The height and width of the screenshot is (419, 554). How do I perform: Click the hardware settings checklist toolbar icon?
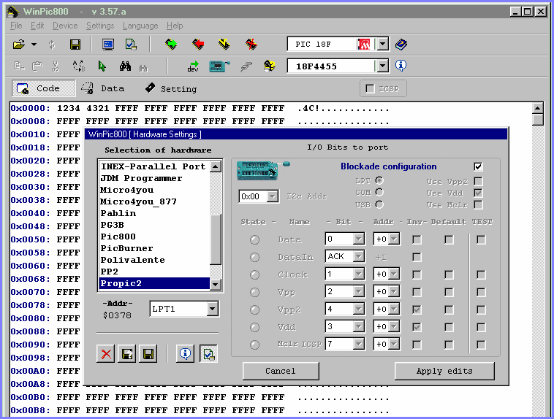click(x=131, y=45)
